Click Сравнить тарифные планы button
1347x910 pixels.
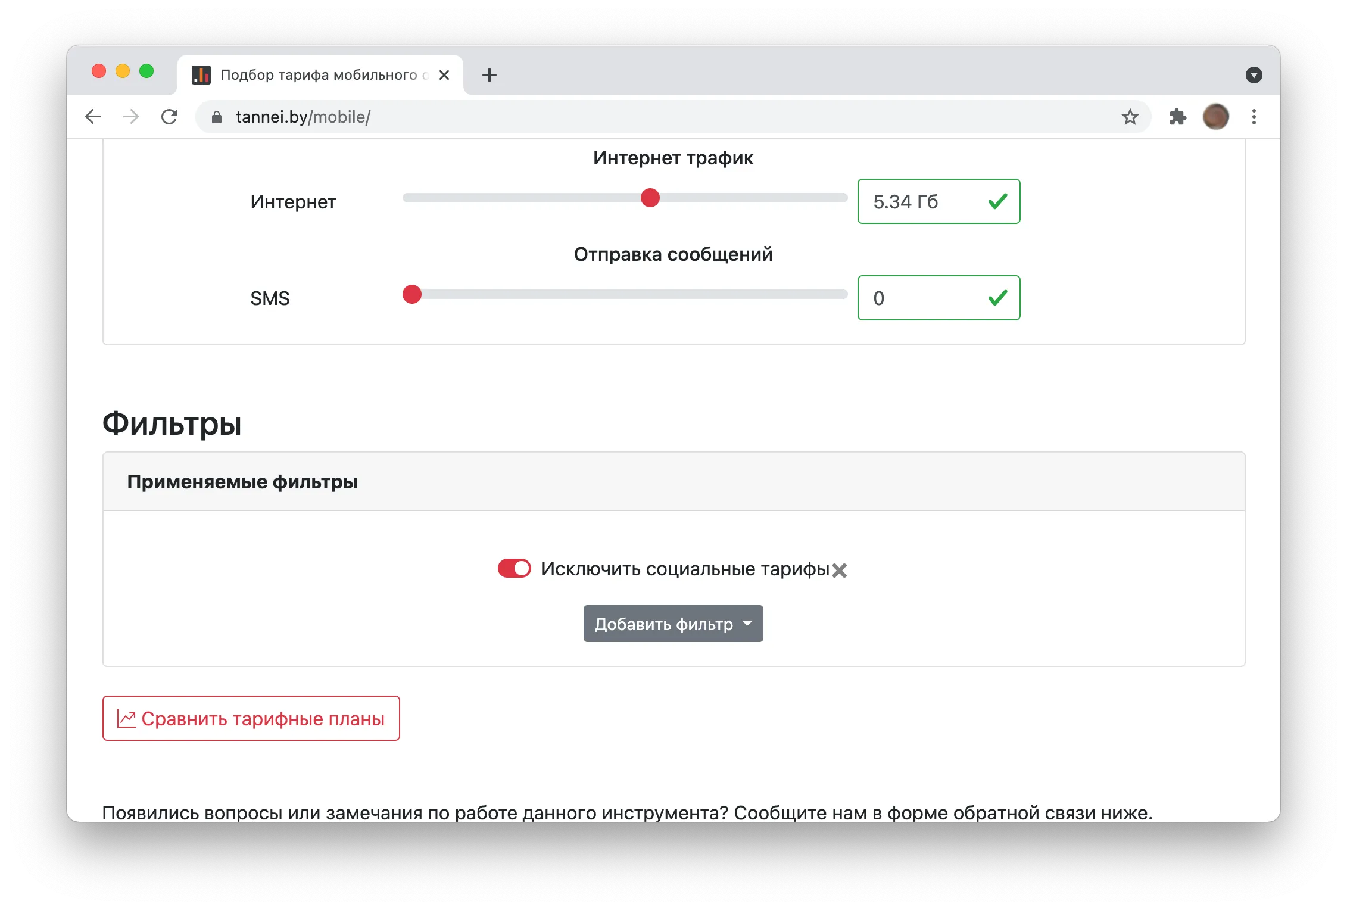[x=251, y=718]
